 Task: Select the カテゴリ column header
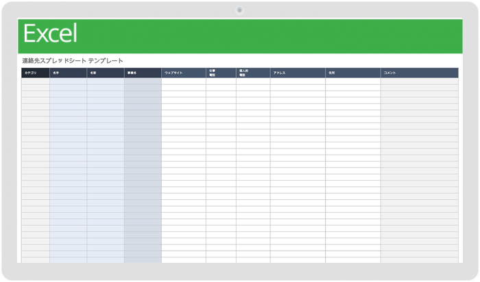coord(36,73)
